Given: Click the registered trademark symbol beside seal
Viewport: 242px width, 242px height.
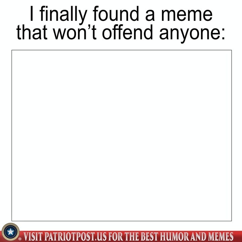Looking at the screenshot, I should [20, 239].
